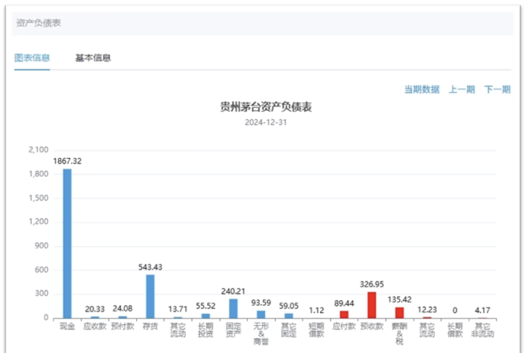Open the 基本信息 tab

tap(93, 58)
